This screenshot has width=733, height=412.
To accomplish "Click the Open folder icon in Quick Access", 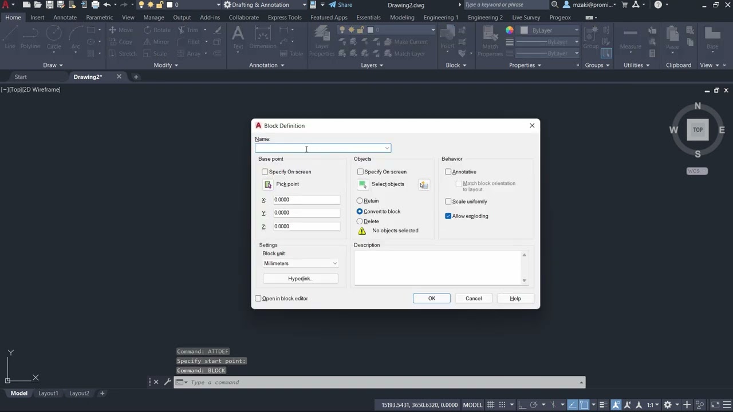I will pos(38,5).
